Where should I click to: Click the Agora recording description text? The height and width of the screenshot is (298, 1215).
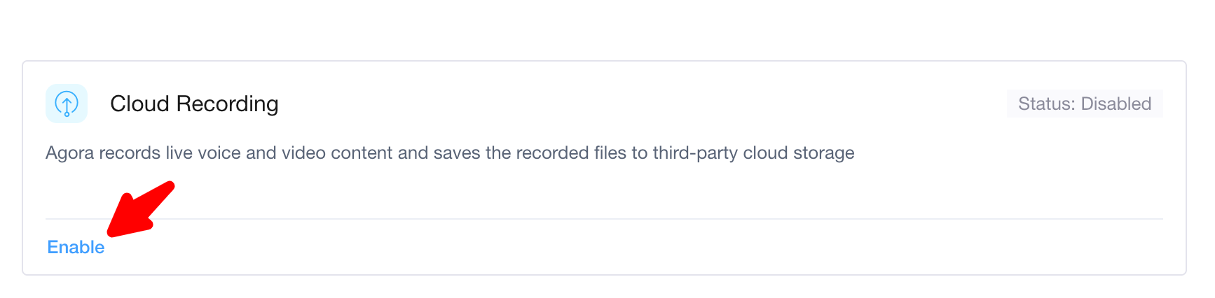tap(450, 152)
